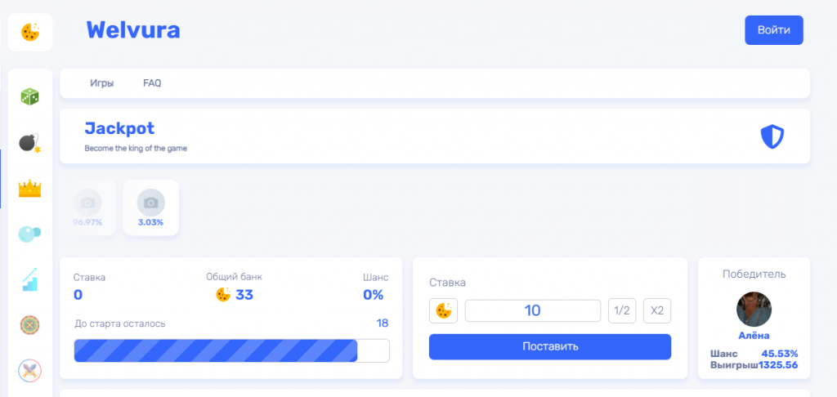Image resolution: width=837 pixels, height=397 pixels.
Task: Halve the bet with 1/2 button
Action: tap(622, 310)
